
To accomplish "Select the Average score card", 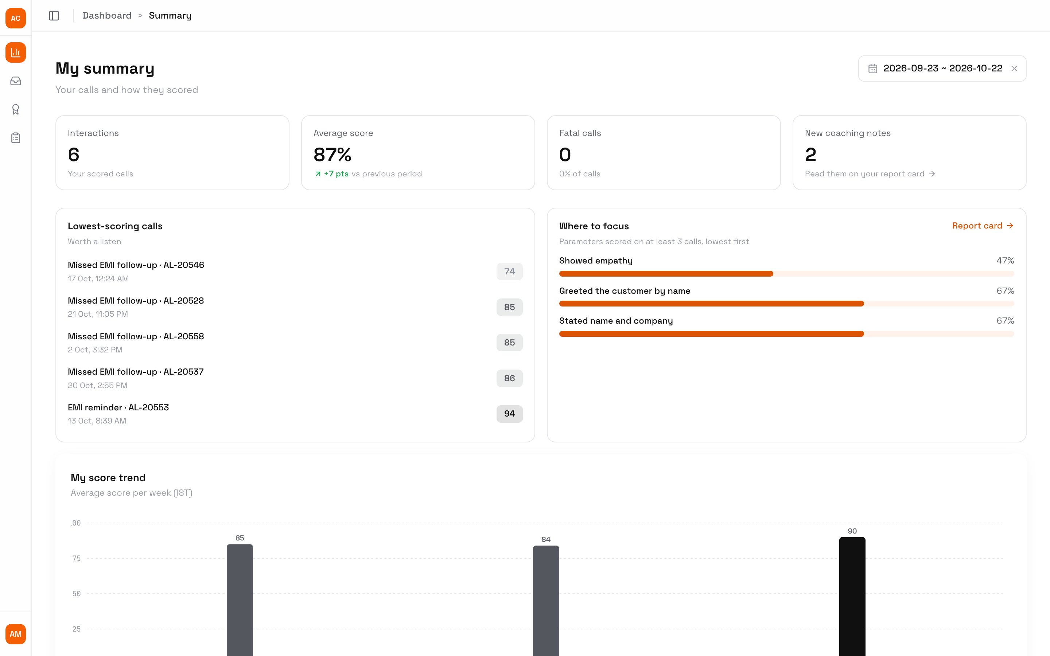I will tap(418, 153).
